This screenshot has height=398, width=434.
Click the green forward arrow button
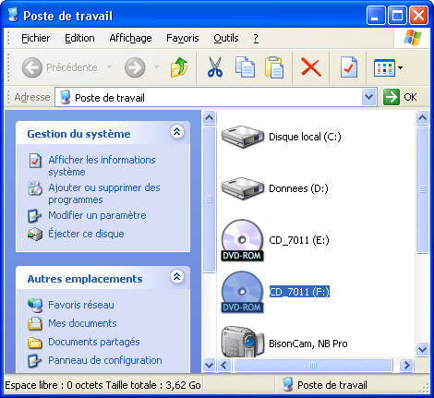point(135,67)
